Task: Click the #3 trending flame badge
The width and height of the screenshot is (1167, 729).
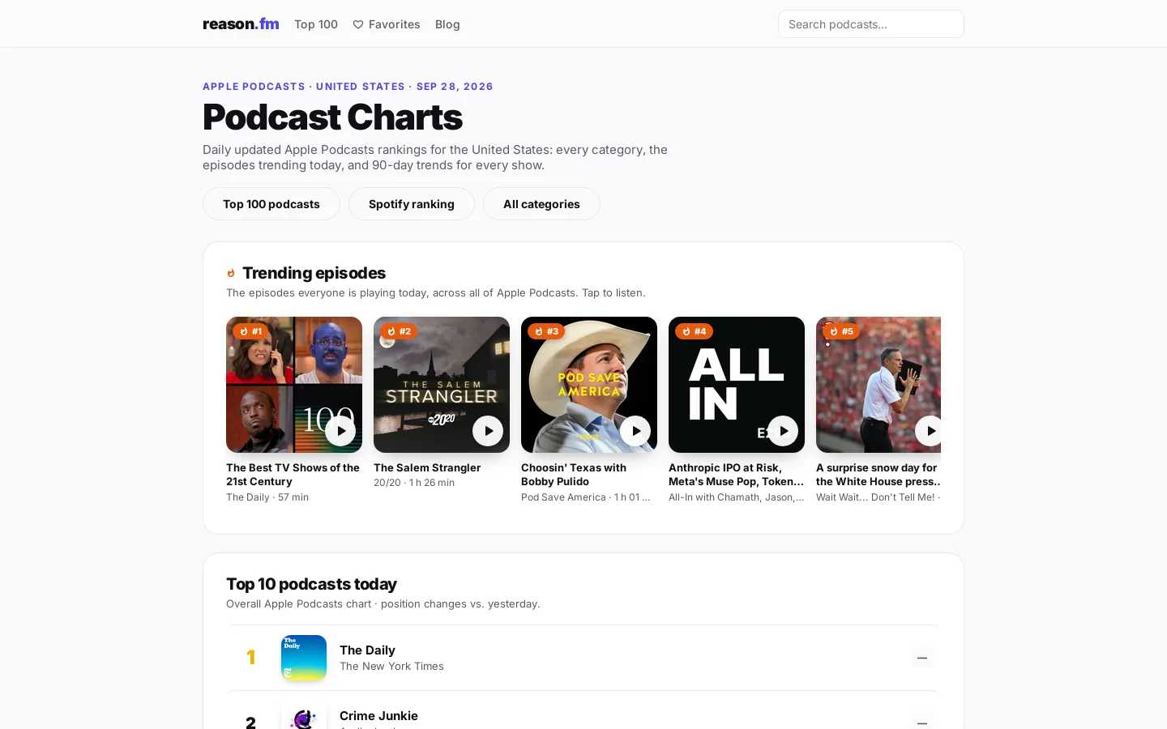Action: point(546,331)
